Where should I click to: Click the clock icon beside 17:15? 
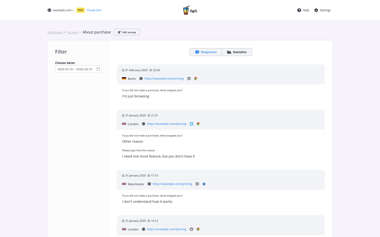pos(149,175)
